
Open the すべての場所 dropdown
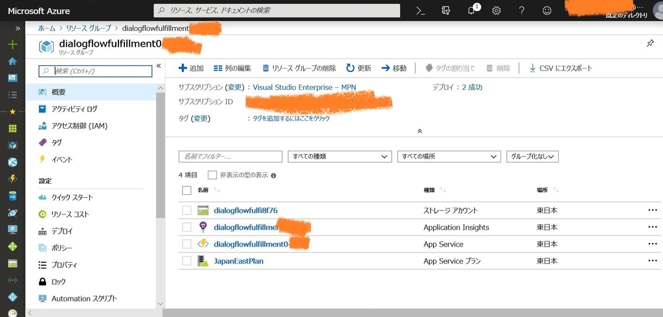(449, 157)
